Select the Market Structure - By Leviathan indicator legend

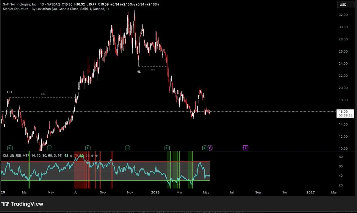pos(56,9)
